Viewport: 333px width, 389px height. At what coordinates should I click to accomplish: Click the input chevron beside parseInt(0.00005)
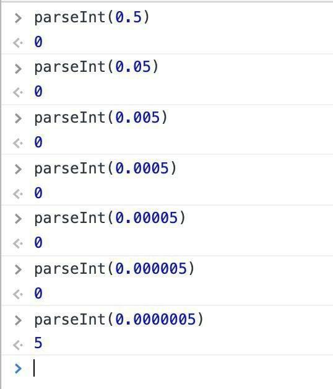18,219
